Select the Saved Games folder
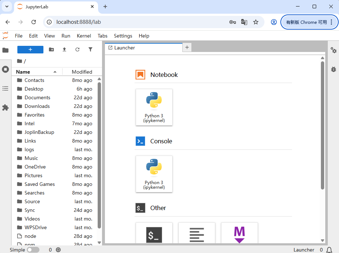Screen dimensions: 339x253 click(x=55, y=184)
